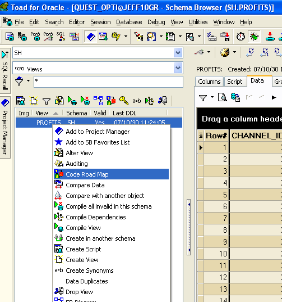Choose Compile Dependencies from context menu
Image resolution: width=282 pixels, height=302 pixels.
click(112, 217)
